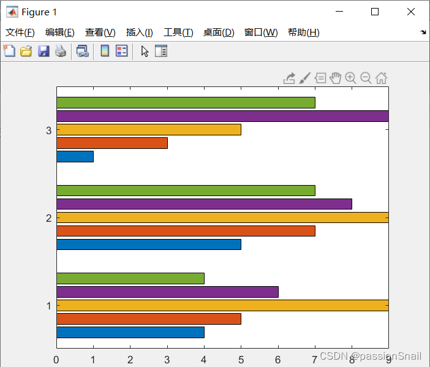Restore view with the home icon
The height and width of the screenshot is (367, 430).
(381, 78)
